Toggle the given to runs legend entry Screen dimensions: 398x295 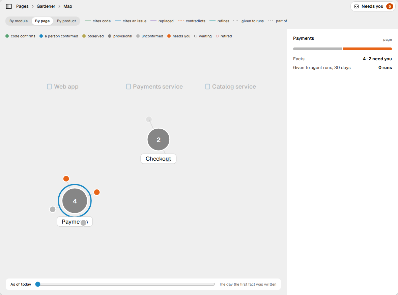[249, 21]
